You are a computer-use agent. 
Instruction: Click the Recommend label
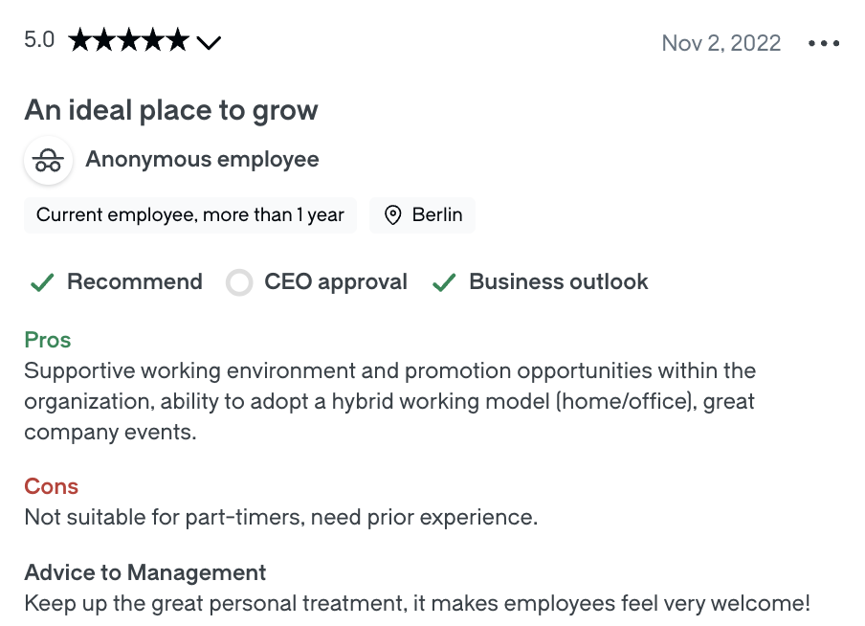[135, 281]
